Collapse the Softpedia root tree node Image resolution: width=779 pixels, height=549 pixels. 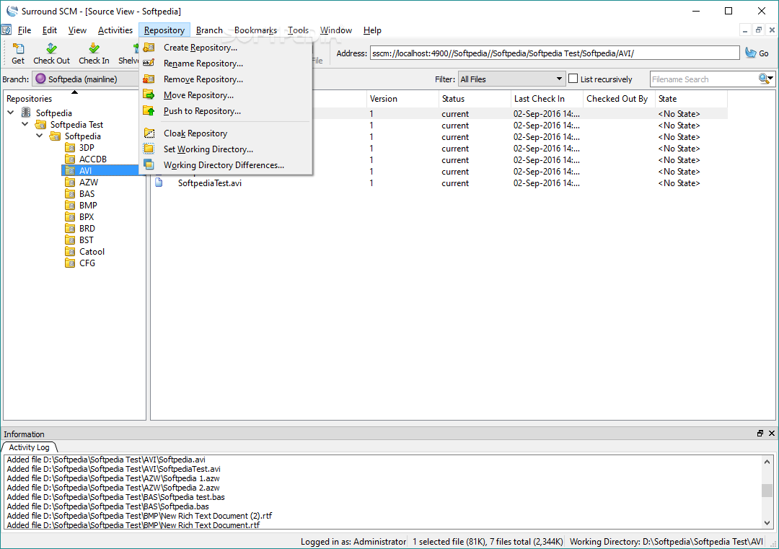coord(10,113)
